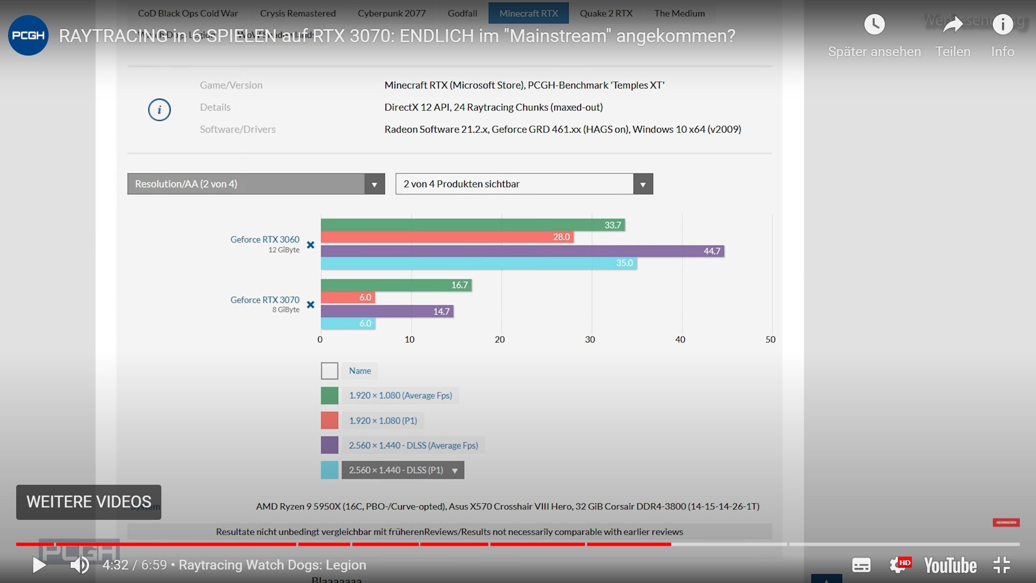Toggle the subtitles icon
The image size is (1036, 583).
click(861, 565)
